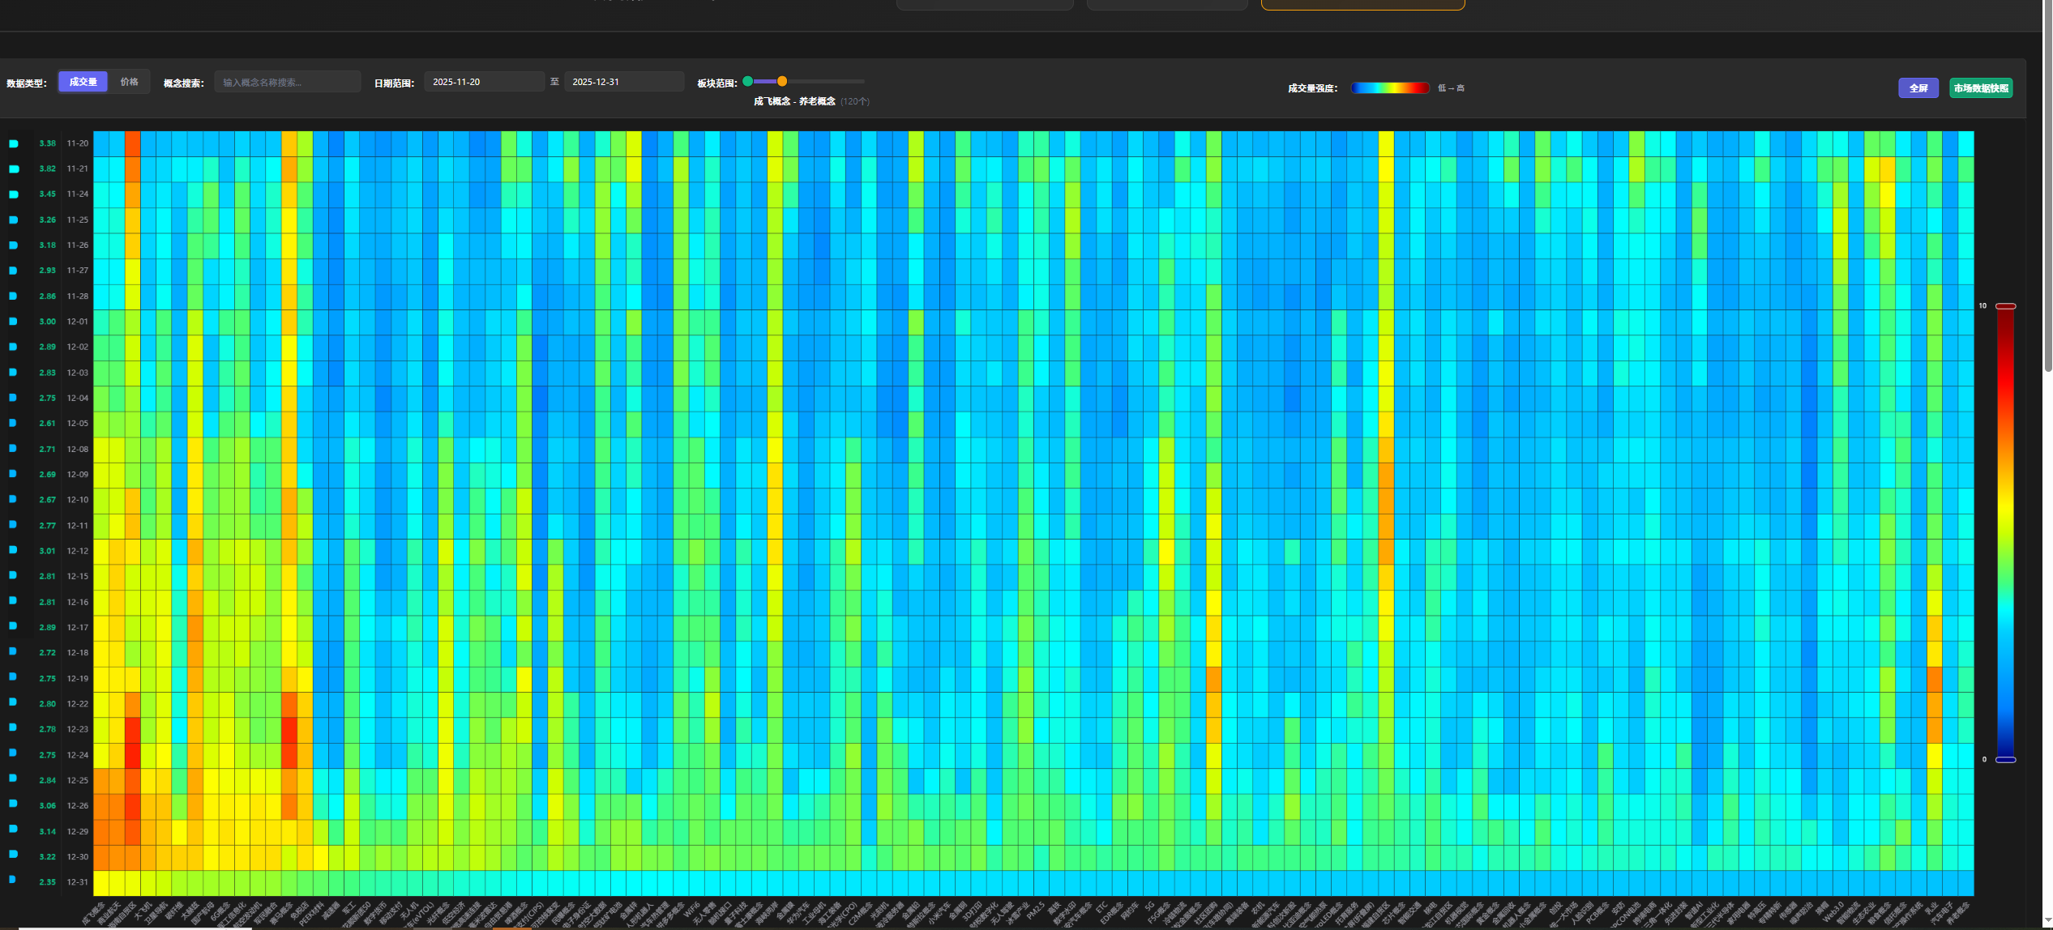
Task: Focus the 概念搜索 search input field
Action: [x=287, y=82]
